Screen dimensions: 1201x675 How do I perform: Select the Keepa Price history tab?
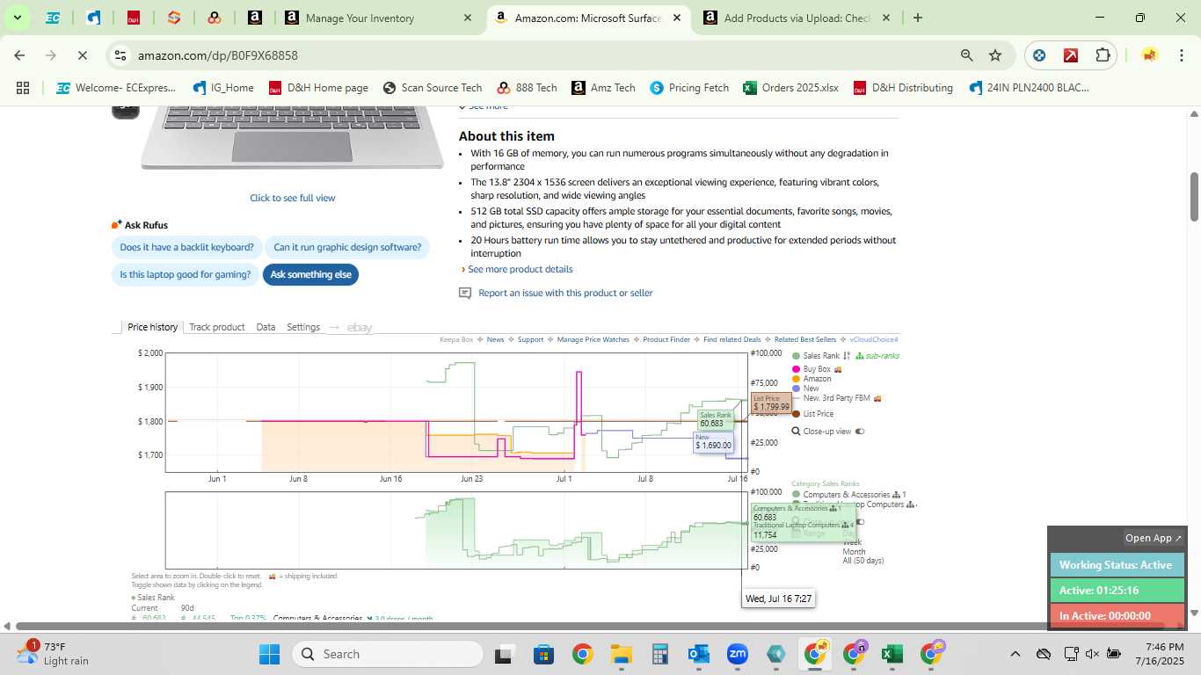click(152, 327)
